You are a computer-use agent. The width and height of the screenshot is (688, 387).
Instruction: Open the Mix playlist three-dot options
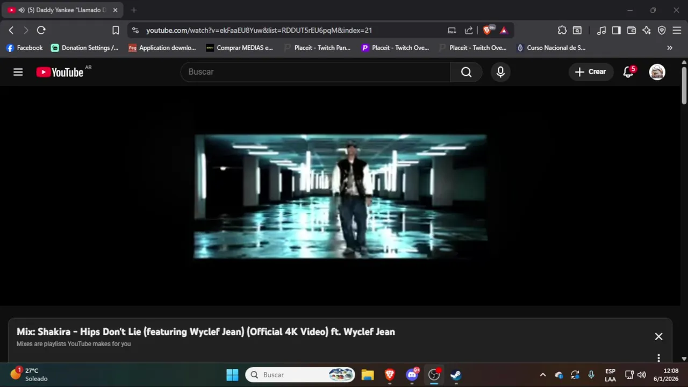[658, 358]
